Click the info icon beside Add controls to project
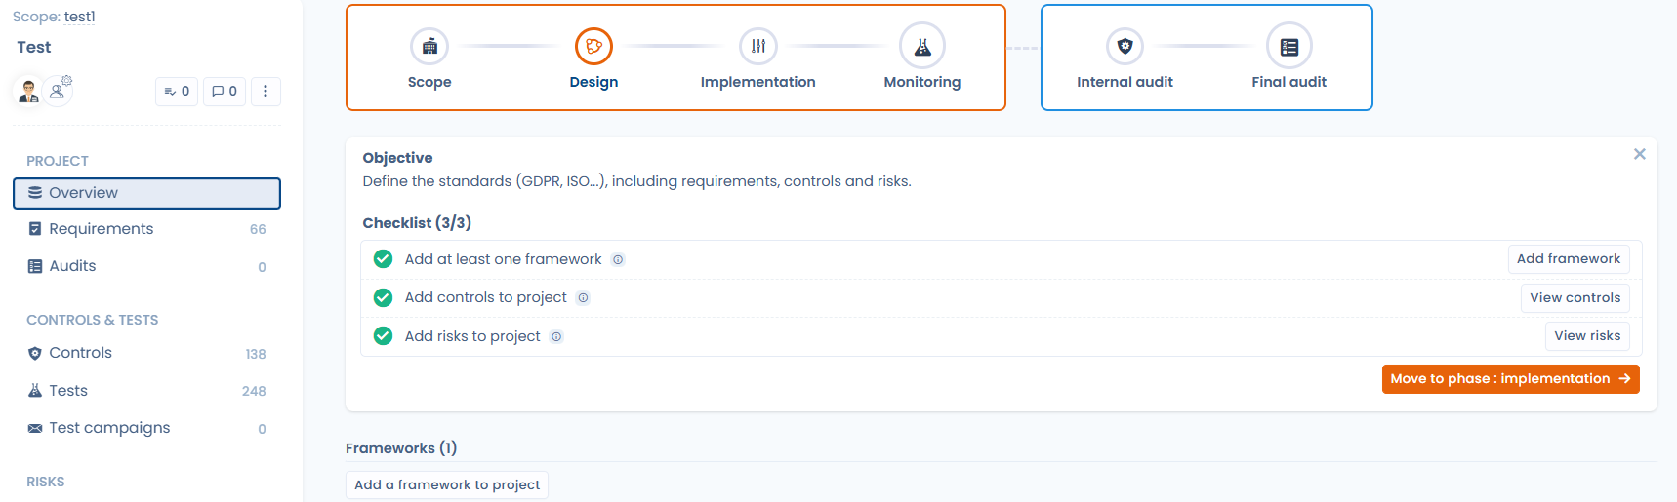1677x502 pixels. click(583, 298)
